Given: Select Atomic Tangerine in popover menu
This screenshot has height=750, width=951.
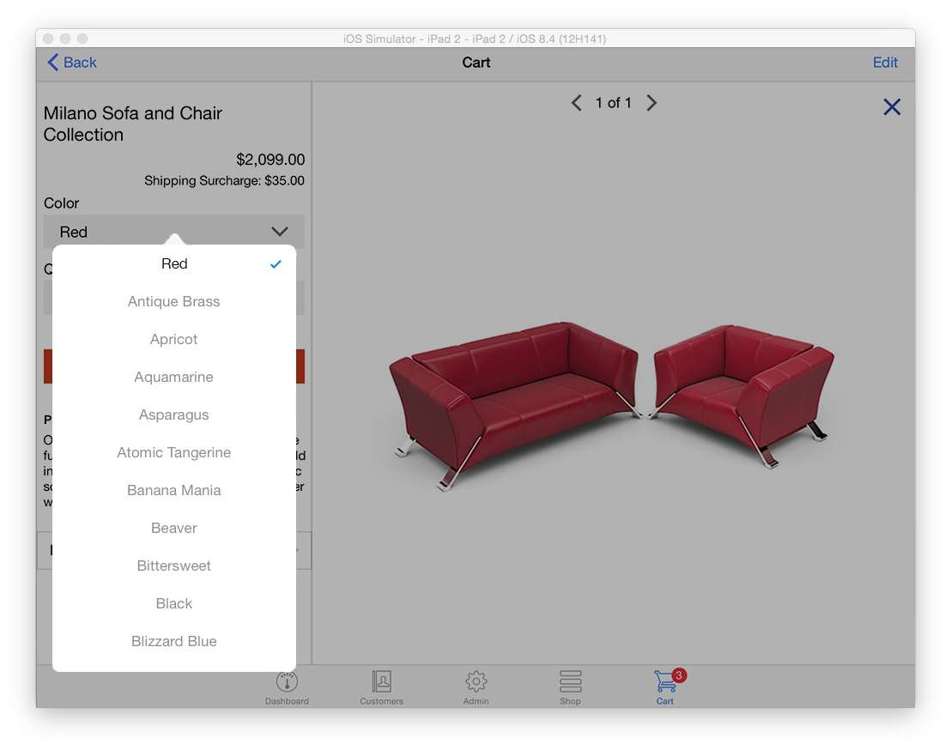Looking at the screenshot, I should point(174,453).
